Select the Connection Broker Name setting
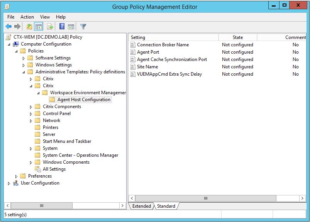310x222 pixels. [163, 45]
